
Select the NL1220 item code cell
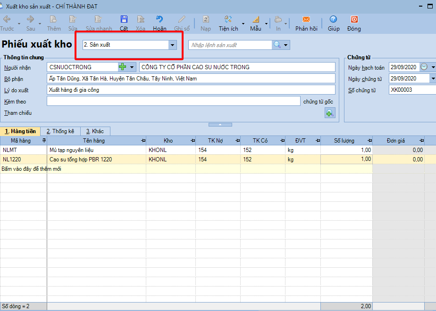[24, 159]
